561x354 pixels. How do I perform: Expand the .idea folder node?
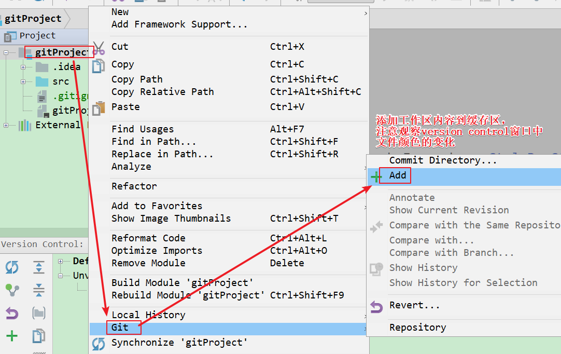click(23, 67)
